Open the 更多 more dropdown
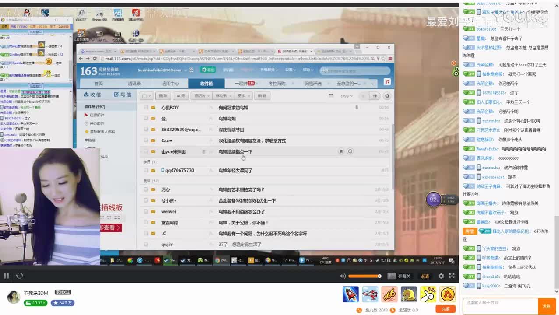Image resolution: width=559 pixels, height=315 pixels. [244, 96]
